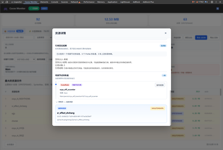Image resolution: width=223 pixels, height=150 pixels.
Task: Go to the Sources tab
Action: point(64,2)
